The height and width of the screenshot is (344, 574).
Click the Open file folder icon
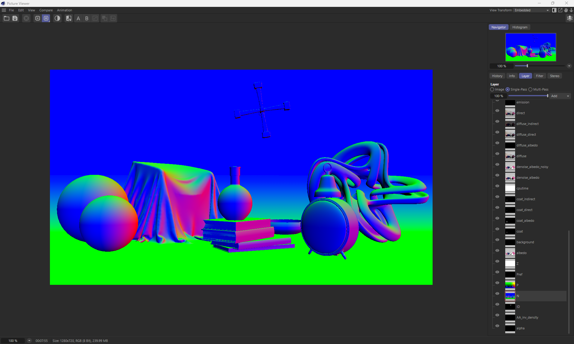click(6, 18)
